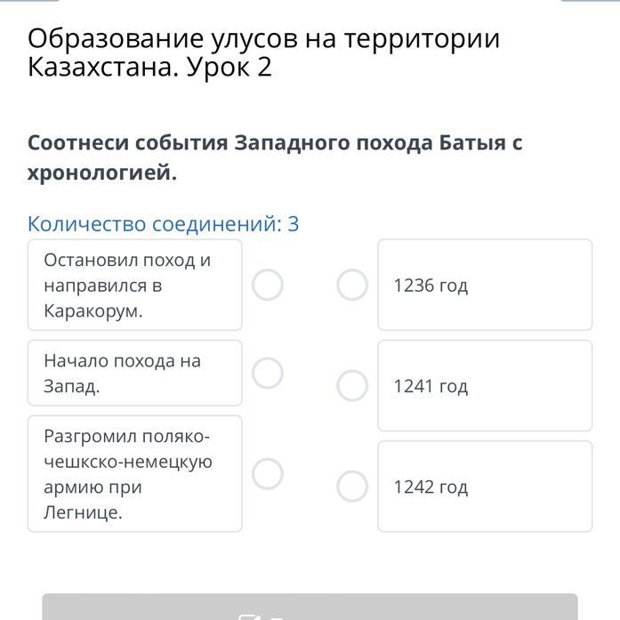Click the 'Соотнеси события Западного похода Батыя' question text
Viewport: 620px width, 620px height.
(x=274, y=143)
